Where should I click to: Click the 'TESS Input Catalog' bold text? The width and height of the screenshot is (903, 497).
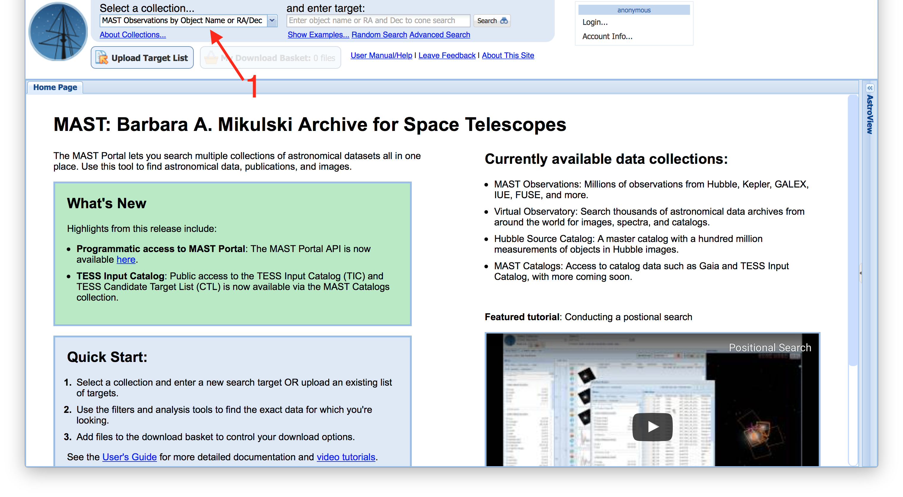click(120, 276)
